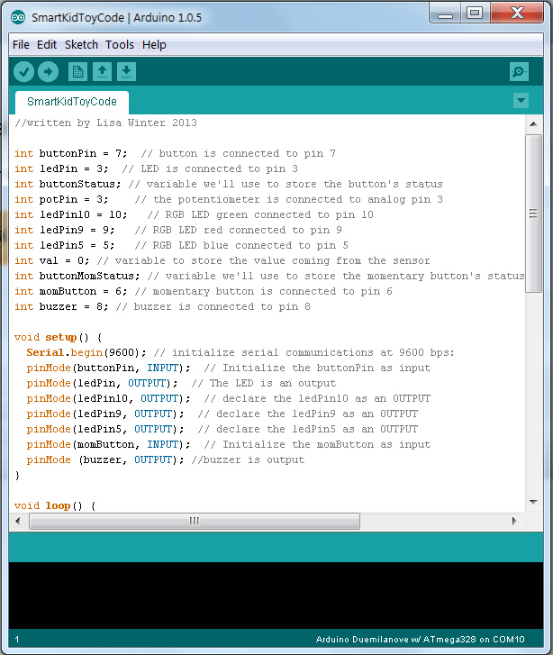This screenshot has width=553, height=655.
Task: Click the horizontal scrollbar right arrow
Action: point(514,521)
